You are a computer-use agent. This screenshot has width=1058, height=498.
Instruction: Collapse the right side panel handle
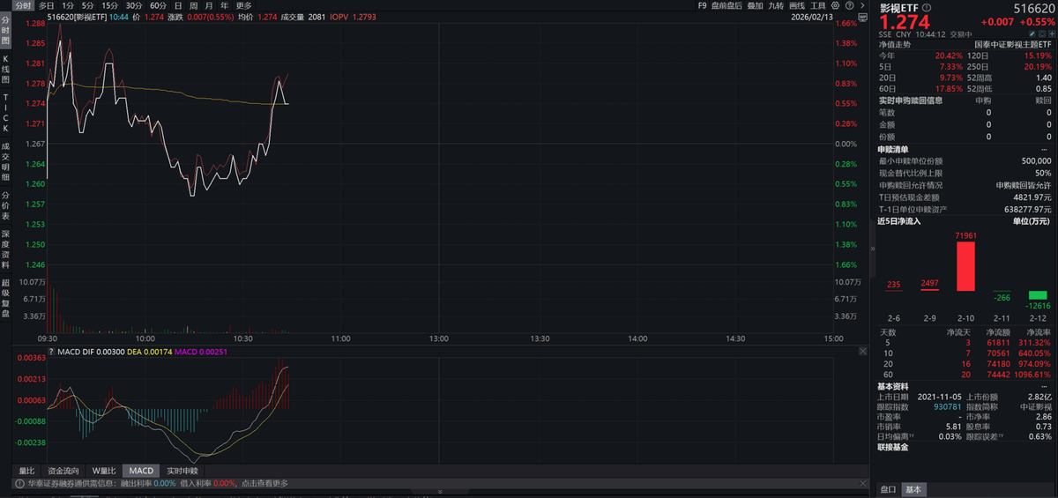tap(873, 249)
